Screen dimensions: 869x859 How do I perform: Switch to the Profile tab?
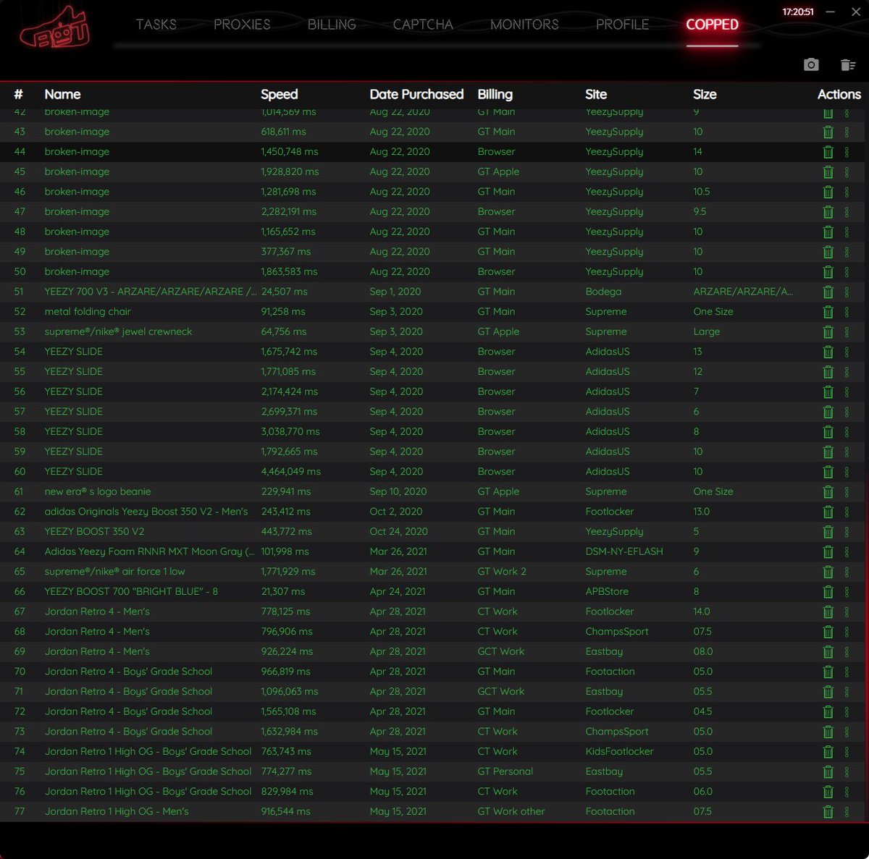click(x=622, y=25)
